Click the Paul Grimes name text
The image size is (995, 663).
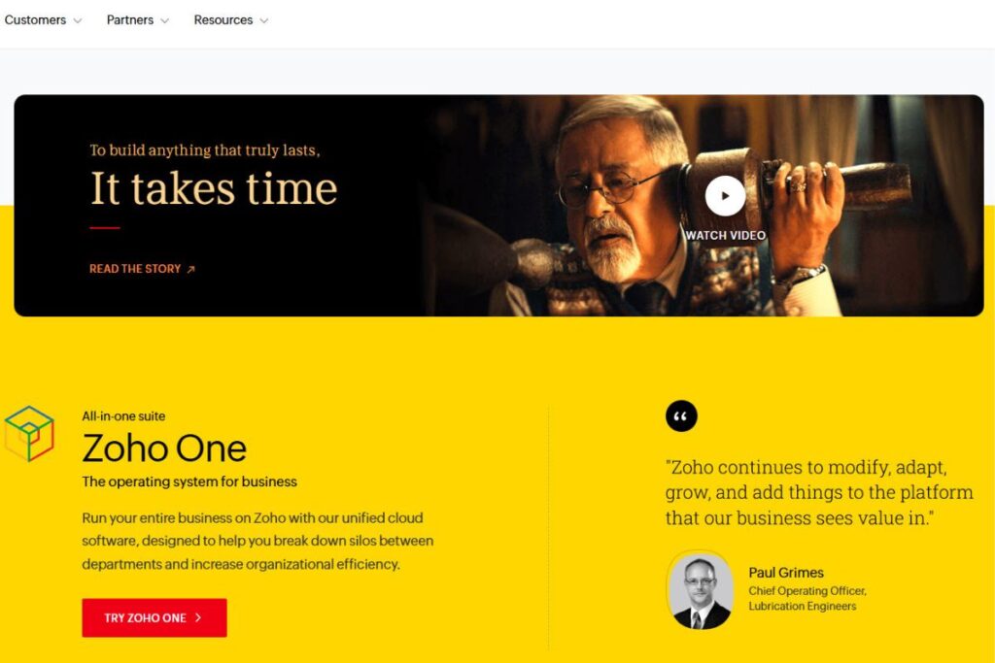786,573
